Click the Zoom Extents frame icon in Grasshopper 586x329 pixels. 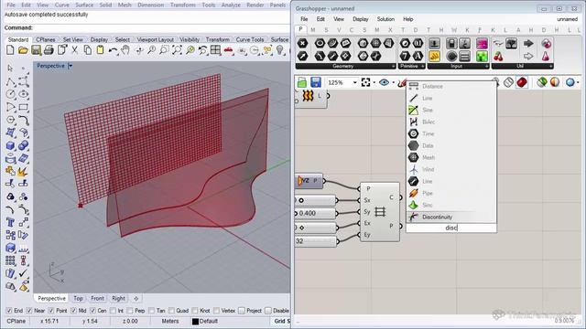pos(366,82)
